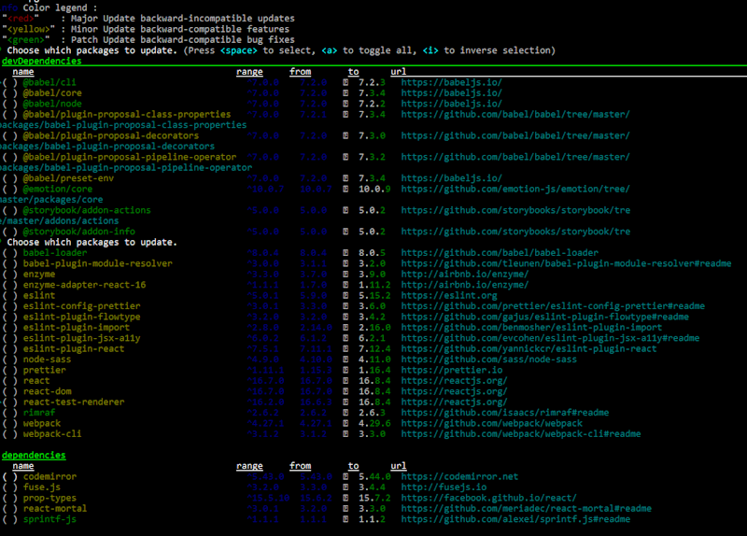This screenshot has height=536, width=747.
Task: Mark the @babel/preset-env package for update
Action: click(x=10, y=178)
